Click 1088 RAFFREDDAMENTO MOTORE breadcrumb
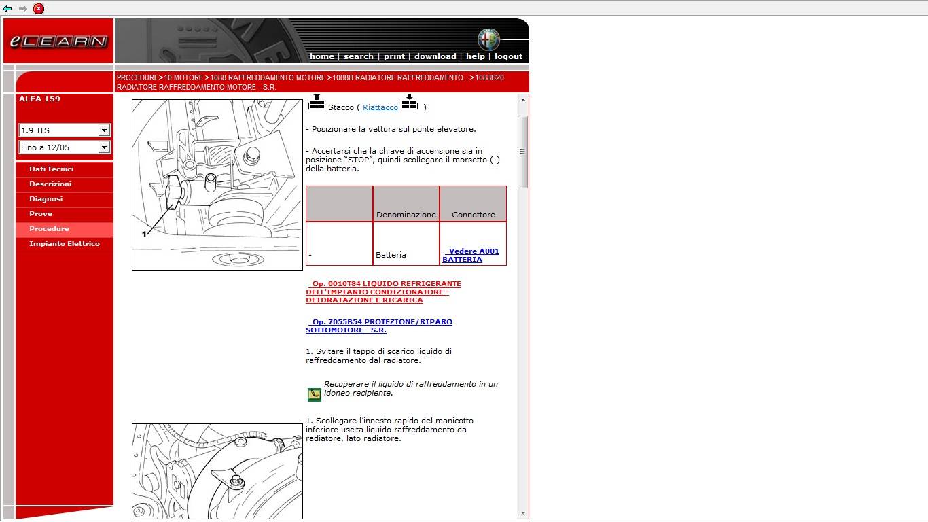This screenshot has width=928, height=522. 268,78
